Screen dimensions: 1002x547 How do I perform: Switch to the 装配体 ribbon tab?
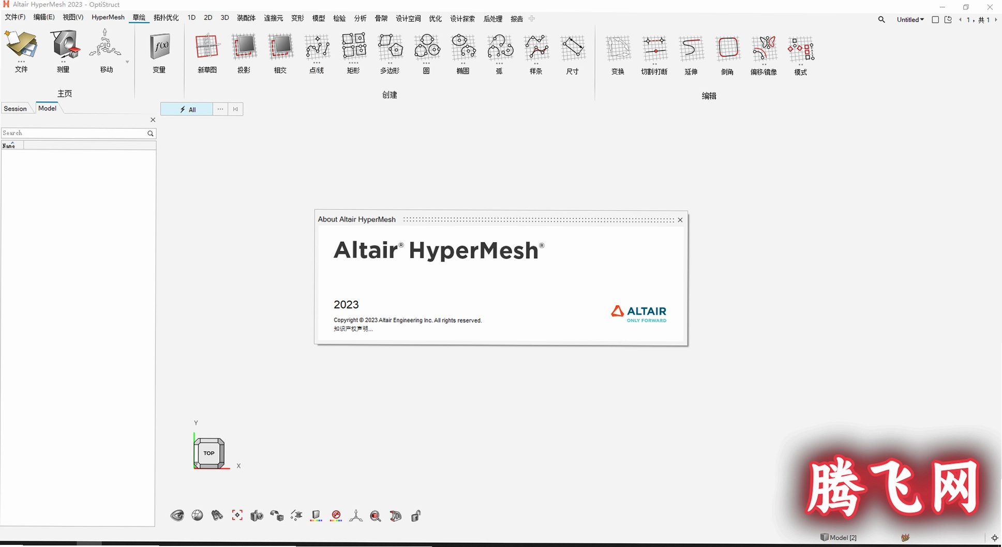[246, 18]
